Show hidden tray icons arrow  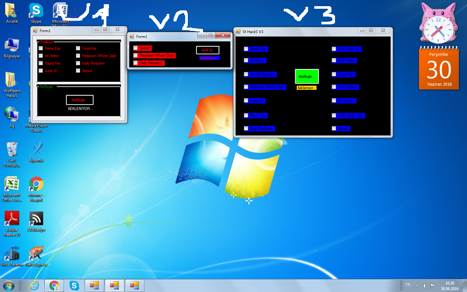tap(417, 286)
